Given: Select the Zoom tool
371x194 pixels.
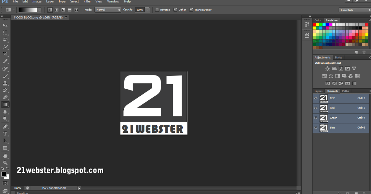Looking at the screenshot, I should 5,163.
